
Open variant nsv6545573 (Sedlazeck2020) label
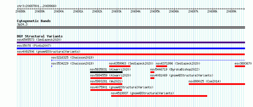pyautogui.click(x=39, y=40)
